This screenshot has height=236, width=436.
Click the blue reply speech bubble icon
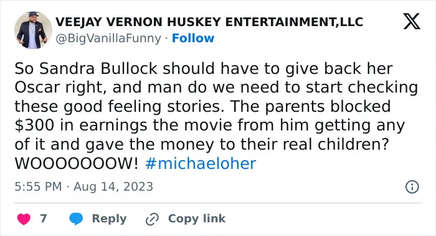[x=76, y=219]
